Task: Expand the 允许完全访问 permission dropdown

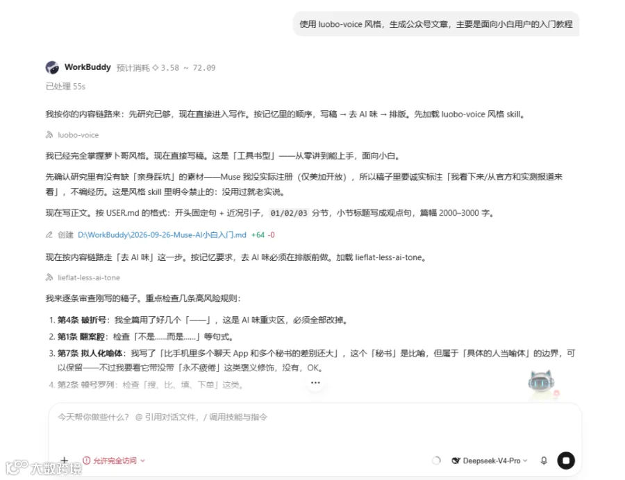Action: tap(114, 461)
